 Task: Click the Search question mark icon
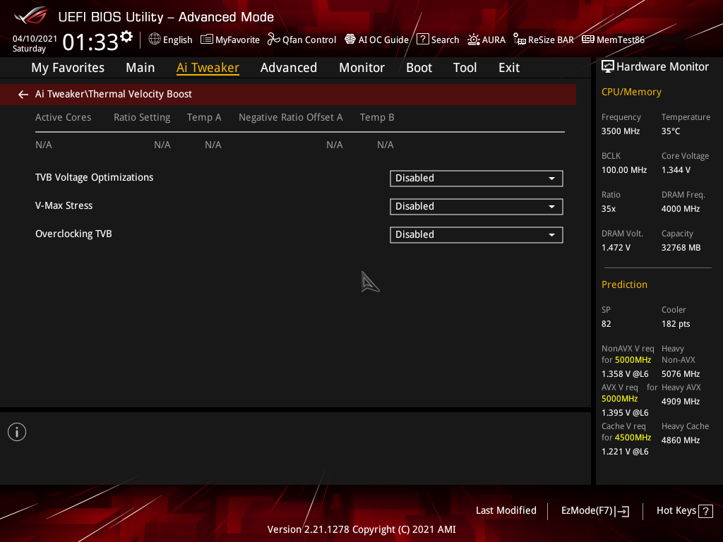(x=422, y=40)
